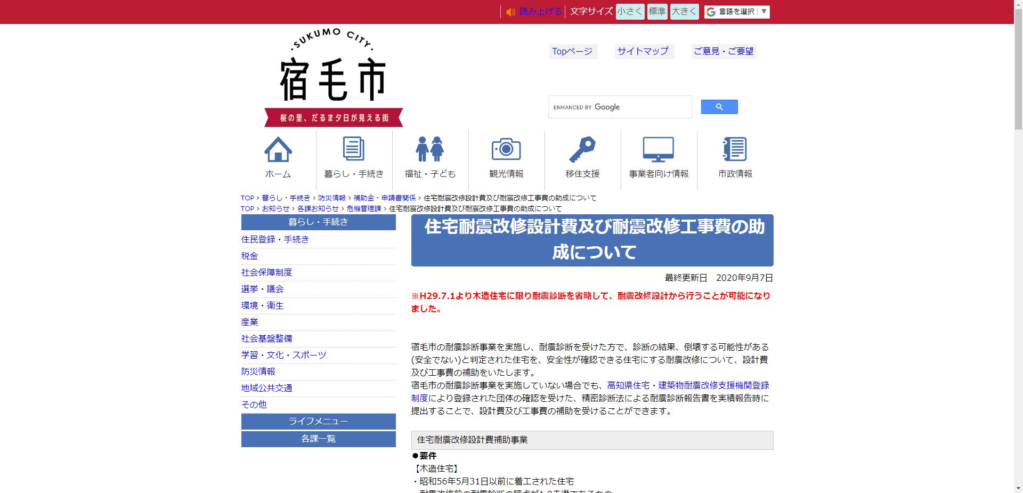Select the home icon in the navigation
This screenshot has width=1023, height=493.
coord(278,151)
